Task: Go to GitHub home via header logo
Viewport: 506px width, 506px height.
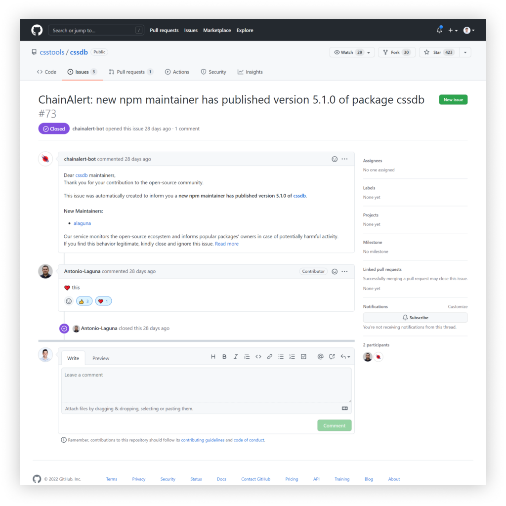Action: point(37,30)
